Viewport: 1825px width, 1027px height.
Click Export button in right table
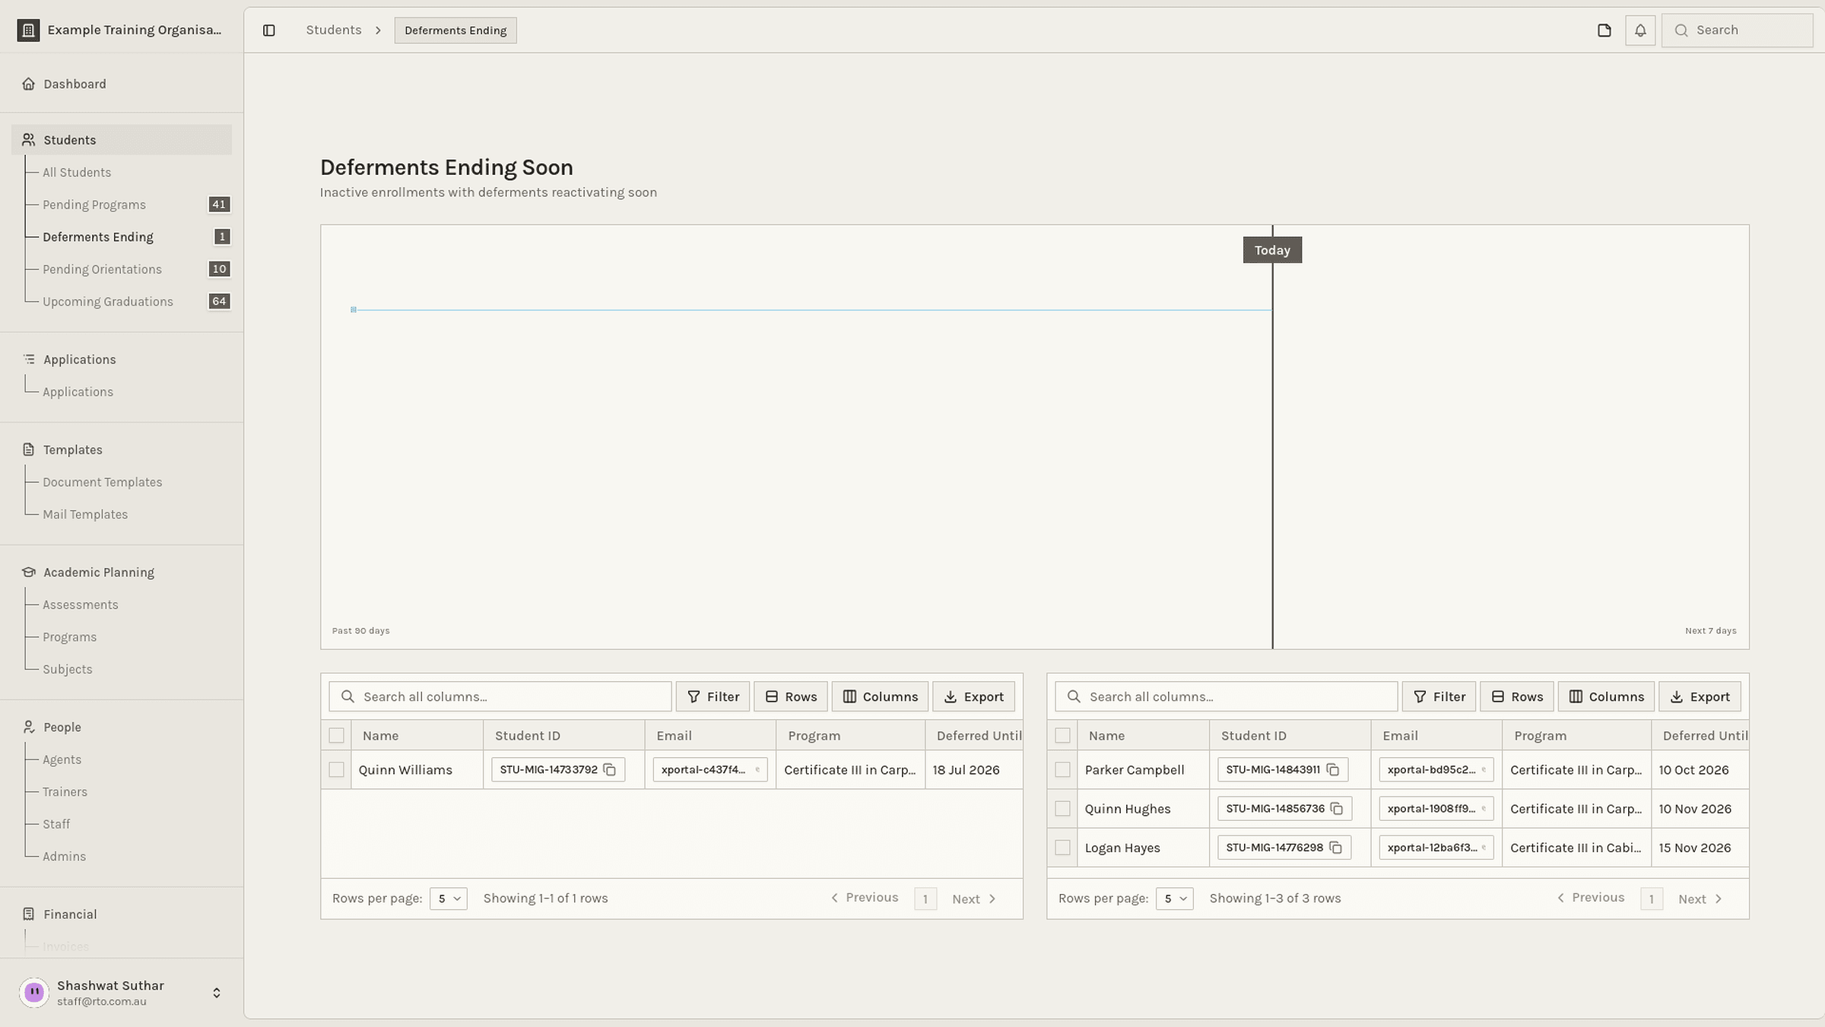1700,697
